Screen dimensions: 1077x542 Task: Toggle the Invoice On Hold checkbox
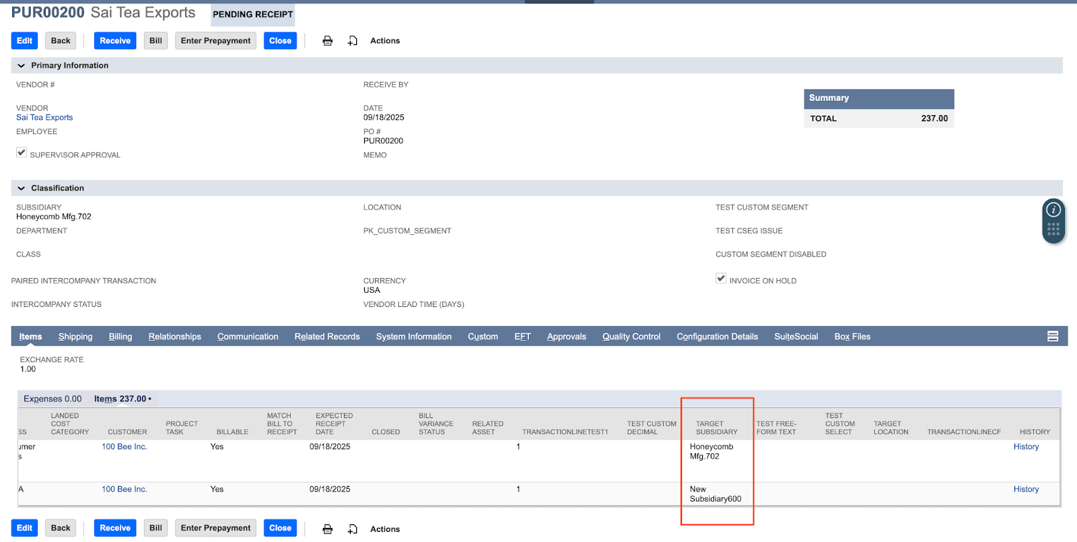tap(721, 279)
